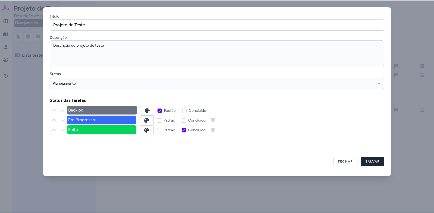Select Lista teste in the background list
The height and width of the screenshot is (213, 434).
[29, 55]
